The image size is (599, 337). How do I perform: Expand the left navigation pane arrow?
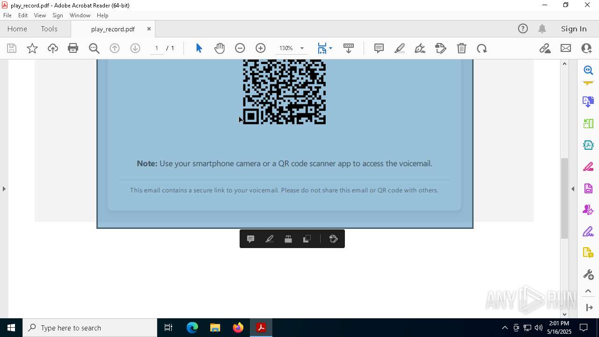click(x=4, y=189)
